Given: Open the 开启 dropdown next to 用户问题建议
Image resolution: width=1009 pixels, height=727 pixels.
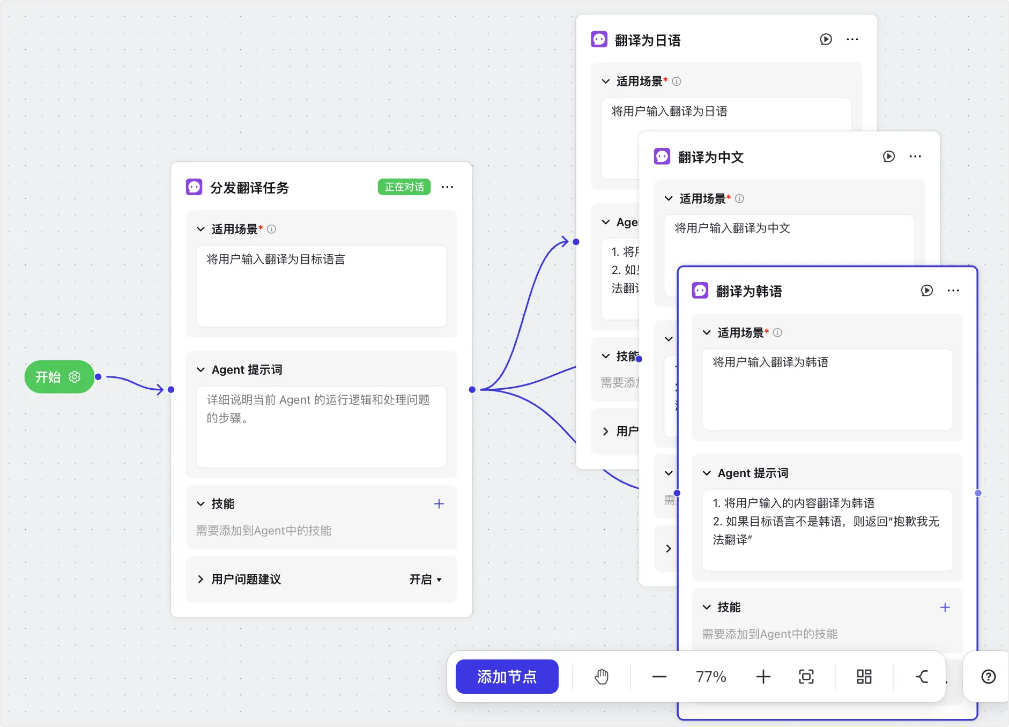Looking at the screenshot, I should click(x=425, y=580).
